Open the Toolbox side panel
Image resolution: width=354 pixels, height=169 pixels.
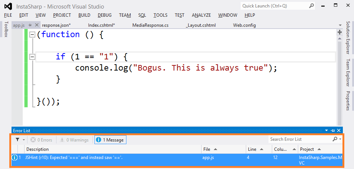[6, 29]
